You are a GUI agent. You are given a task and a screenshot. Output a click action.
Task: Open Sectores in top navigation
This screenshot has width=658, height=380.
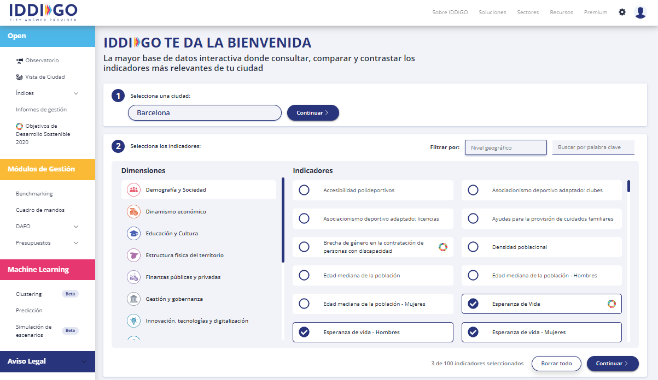pos(528,12)
